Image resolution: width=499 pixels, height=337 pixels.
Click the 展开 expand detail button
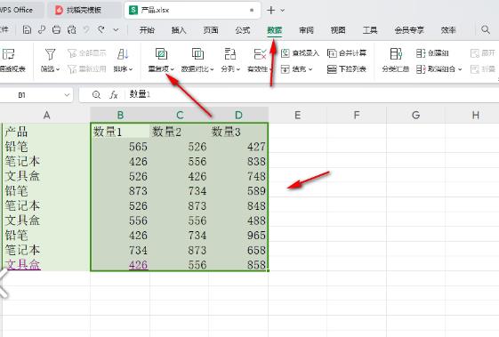pos(482,53)
